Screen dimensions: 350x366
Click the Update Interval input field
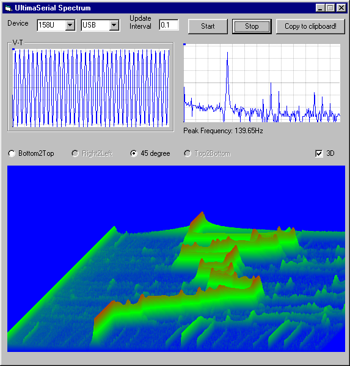click(169, 25)
